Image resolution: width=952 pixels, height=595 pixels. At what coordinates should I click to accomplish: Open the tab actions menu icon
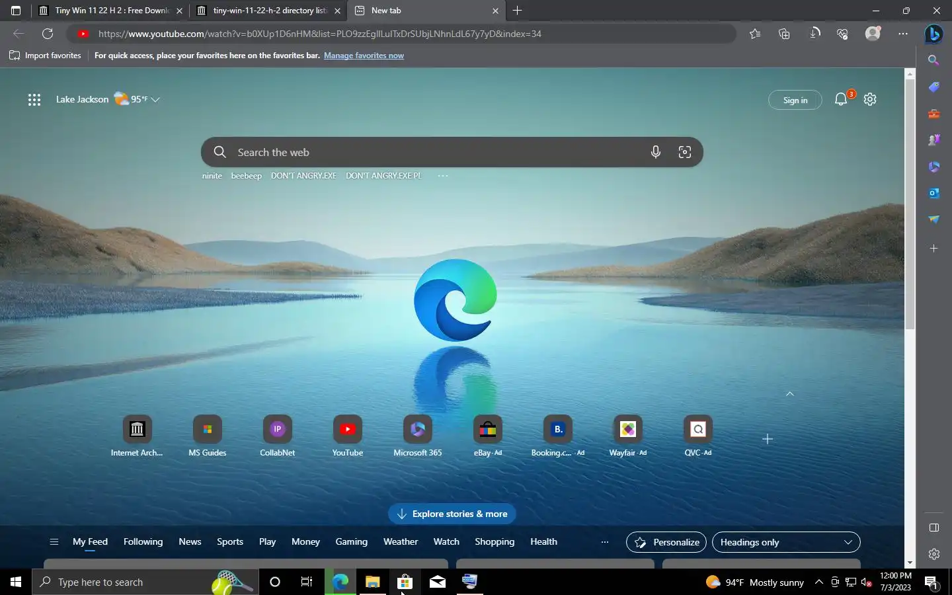16,11
